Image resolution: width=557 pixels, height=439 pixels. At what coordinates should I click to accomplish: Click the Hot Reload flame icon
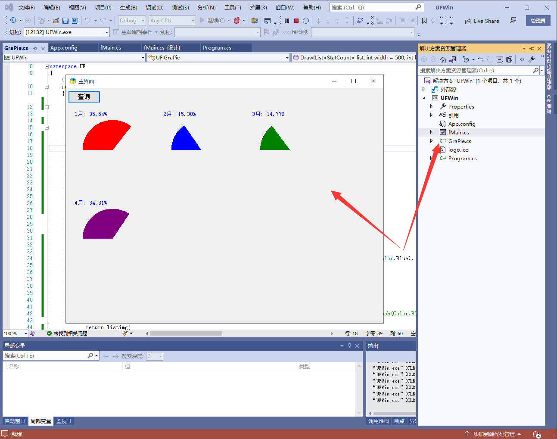pyautogui.click(x=237, y=21)
